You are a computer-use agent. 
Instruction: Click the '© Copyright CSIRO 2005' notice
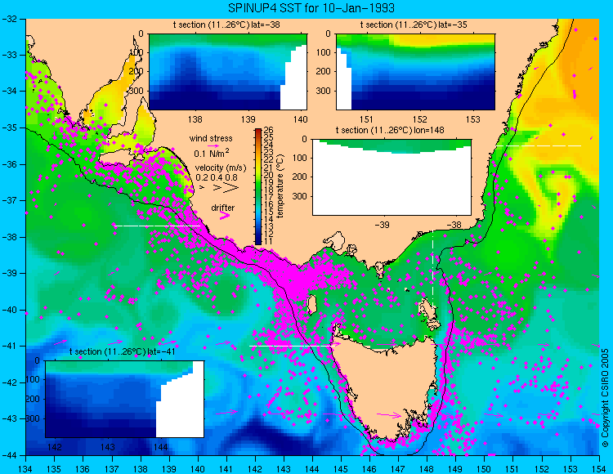(x=605, y=398)
